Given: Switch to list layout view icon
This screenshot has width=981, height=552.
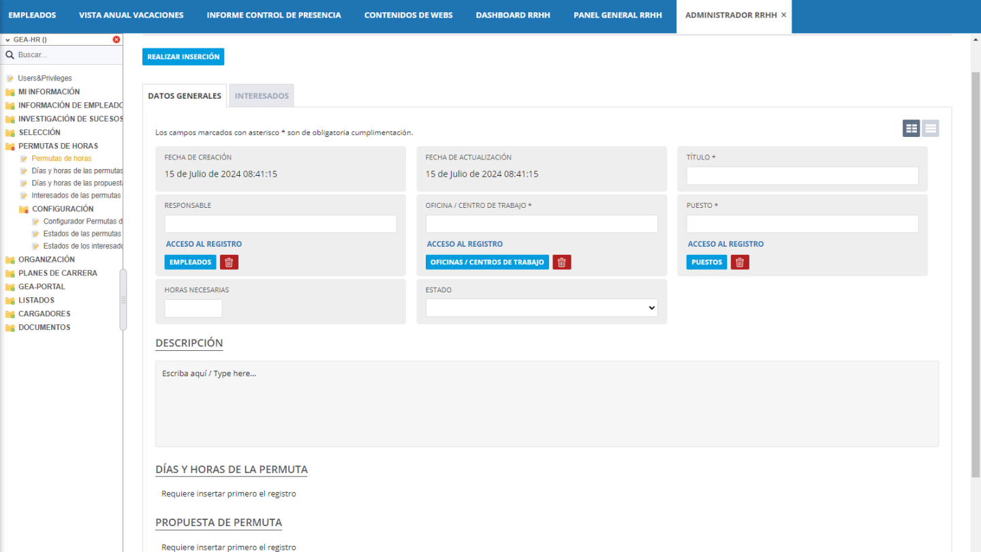Looking at the screenshot, I should 931,128.
